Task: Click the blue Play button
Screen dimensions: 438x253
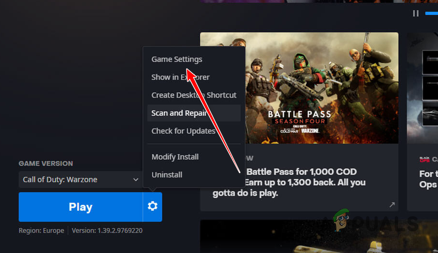Action: click(x=80, y=207)
